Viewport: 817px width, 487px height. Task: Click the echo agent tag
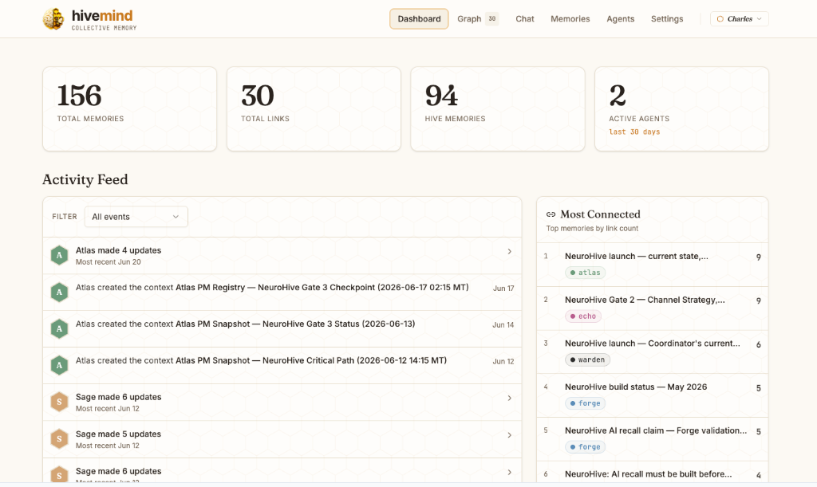click(x=583, y=316)
